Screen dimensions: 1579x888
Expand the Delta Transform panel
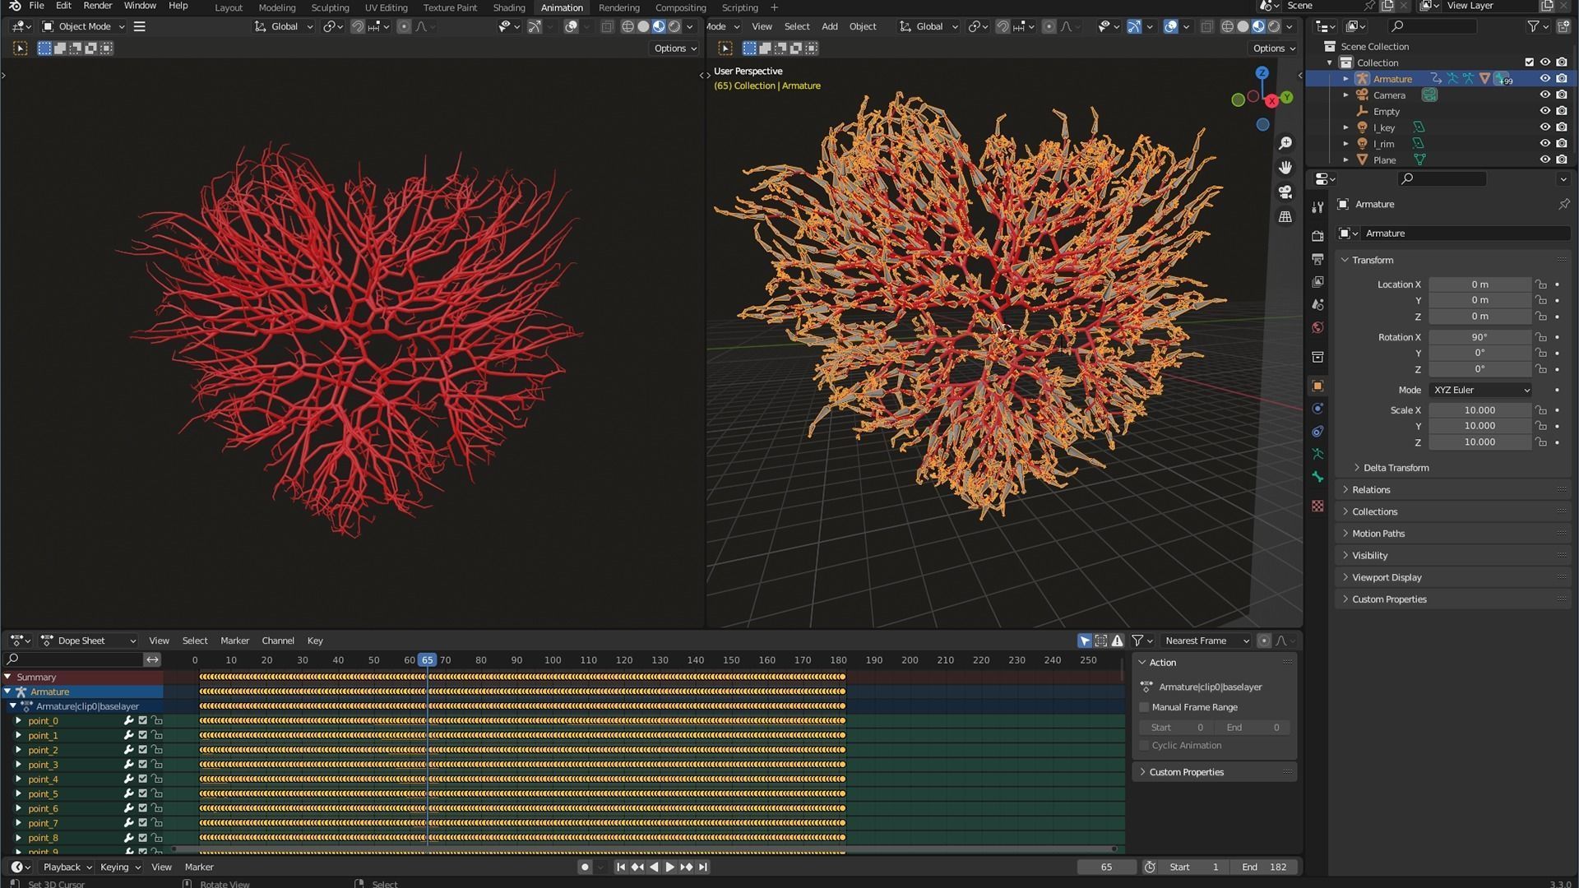[x=1395, y=468]
